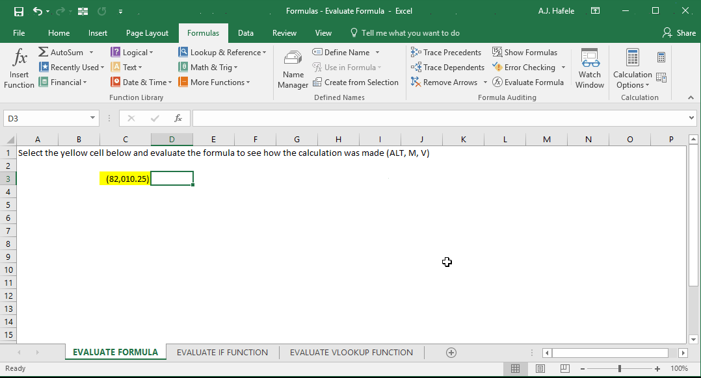
Task: Switch to Normal view in status bar
Action: point(515,369)
